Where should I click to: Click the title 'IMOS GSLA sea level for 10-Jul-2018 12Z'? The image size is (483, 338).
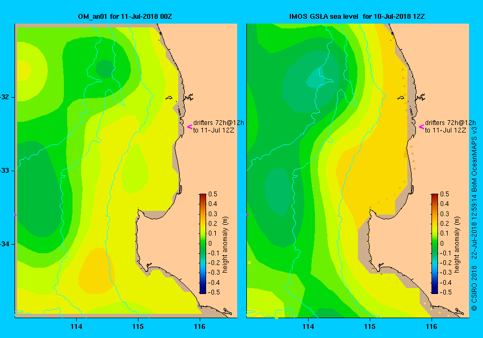tap(357, 16)
